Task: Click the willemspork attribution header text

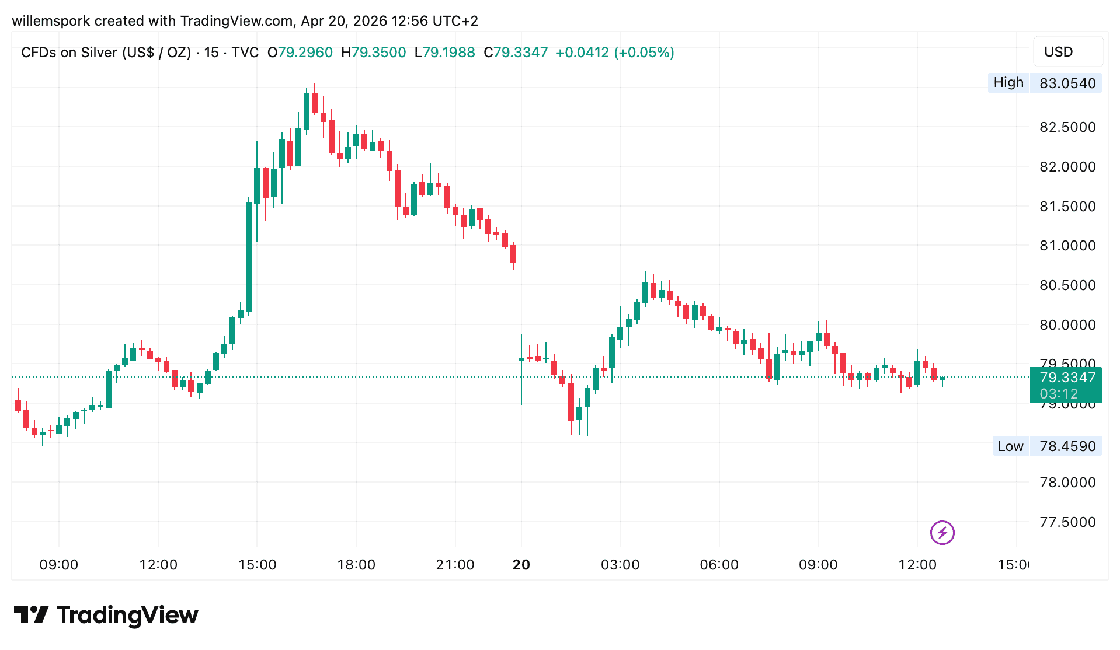Action: coord(245,21)
